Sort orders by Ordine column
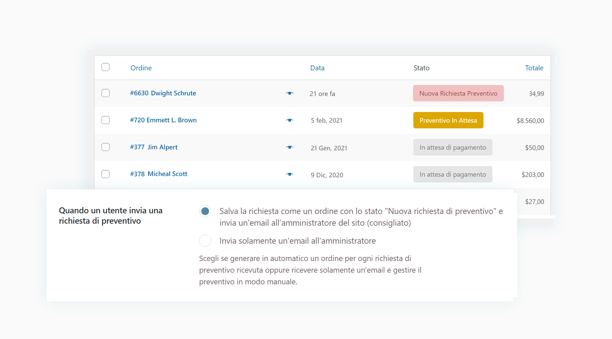612x339 pixels. click(141, 68)
